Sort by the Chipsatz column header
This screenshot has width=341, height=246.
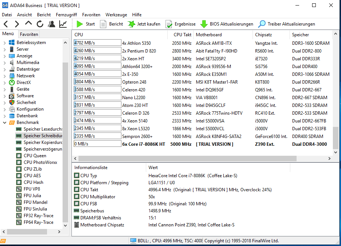pyautogui.click(x=271, y=35)
